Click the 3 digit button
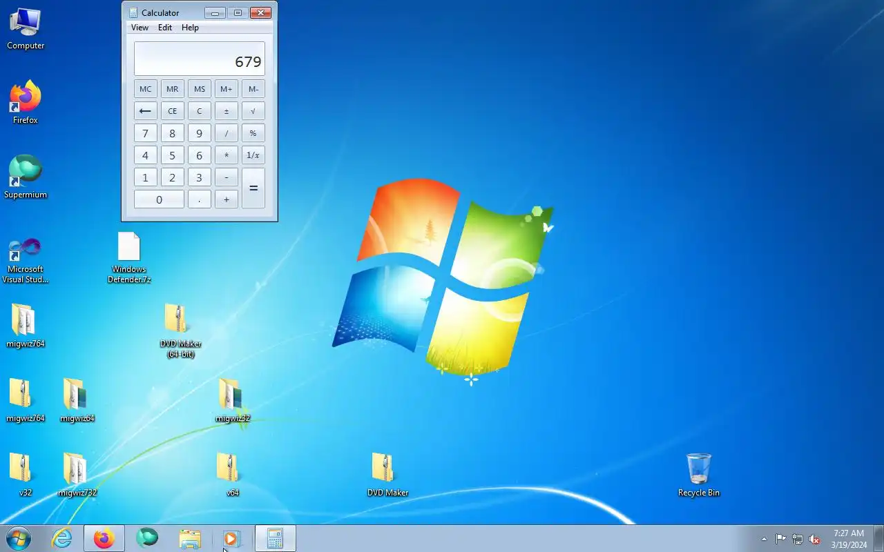884x552 pixels. tap(199, 177)
